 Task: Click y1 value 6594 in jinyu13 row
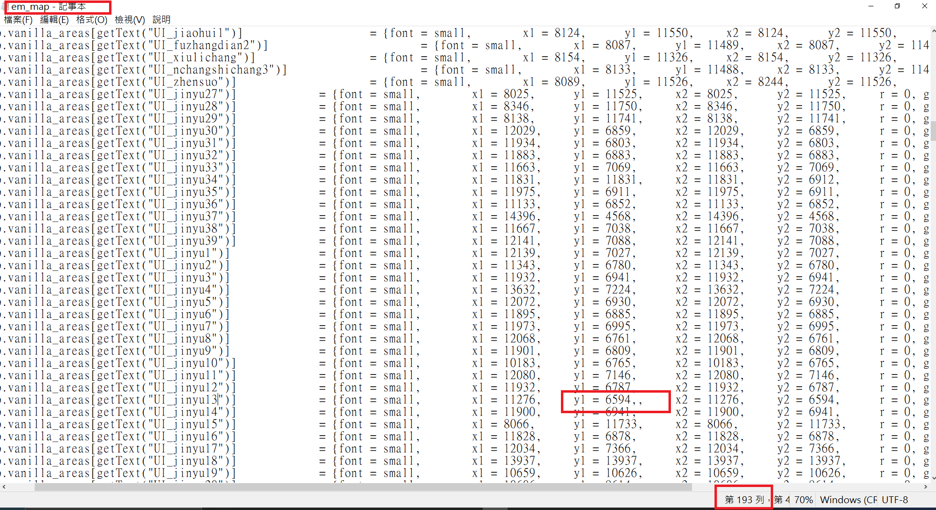pos(618,400)
